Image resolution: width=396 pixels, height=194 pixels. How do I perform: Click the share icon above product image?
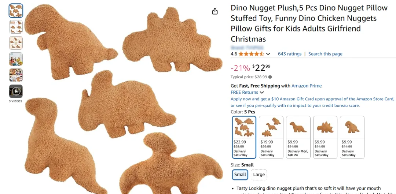pyautogui.click(x=214, y=11)
